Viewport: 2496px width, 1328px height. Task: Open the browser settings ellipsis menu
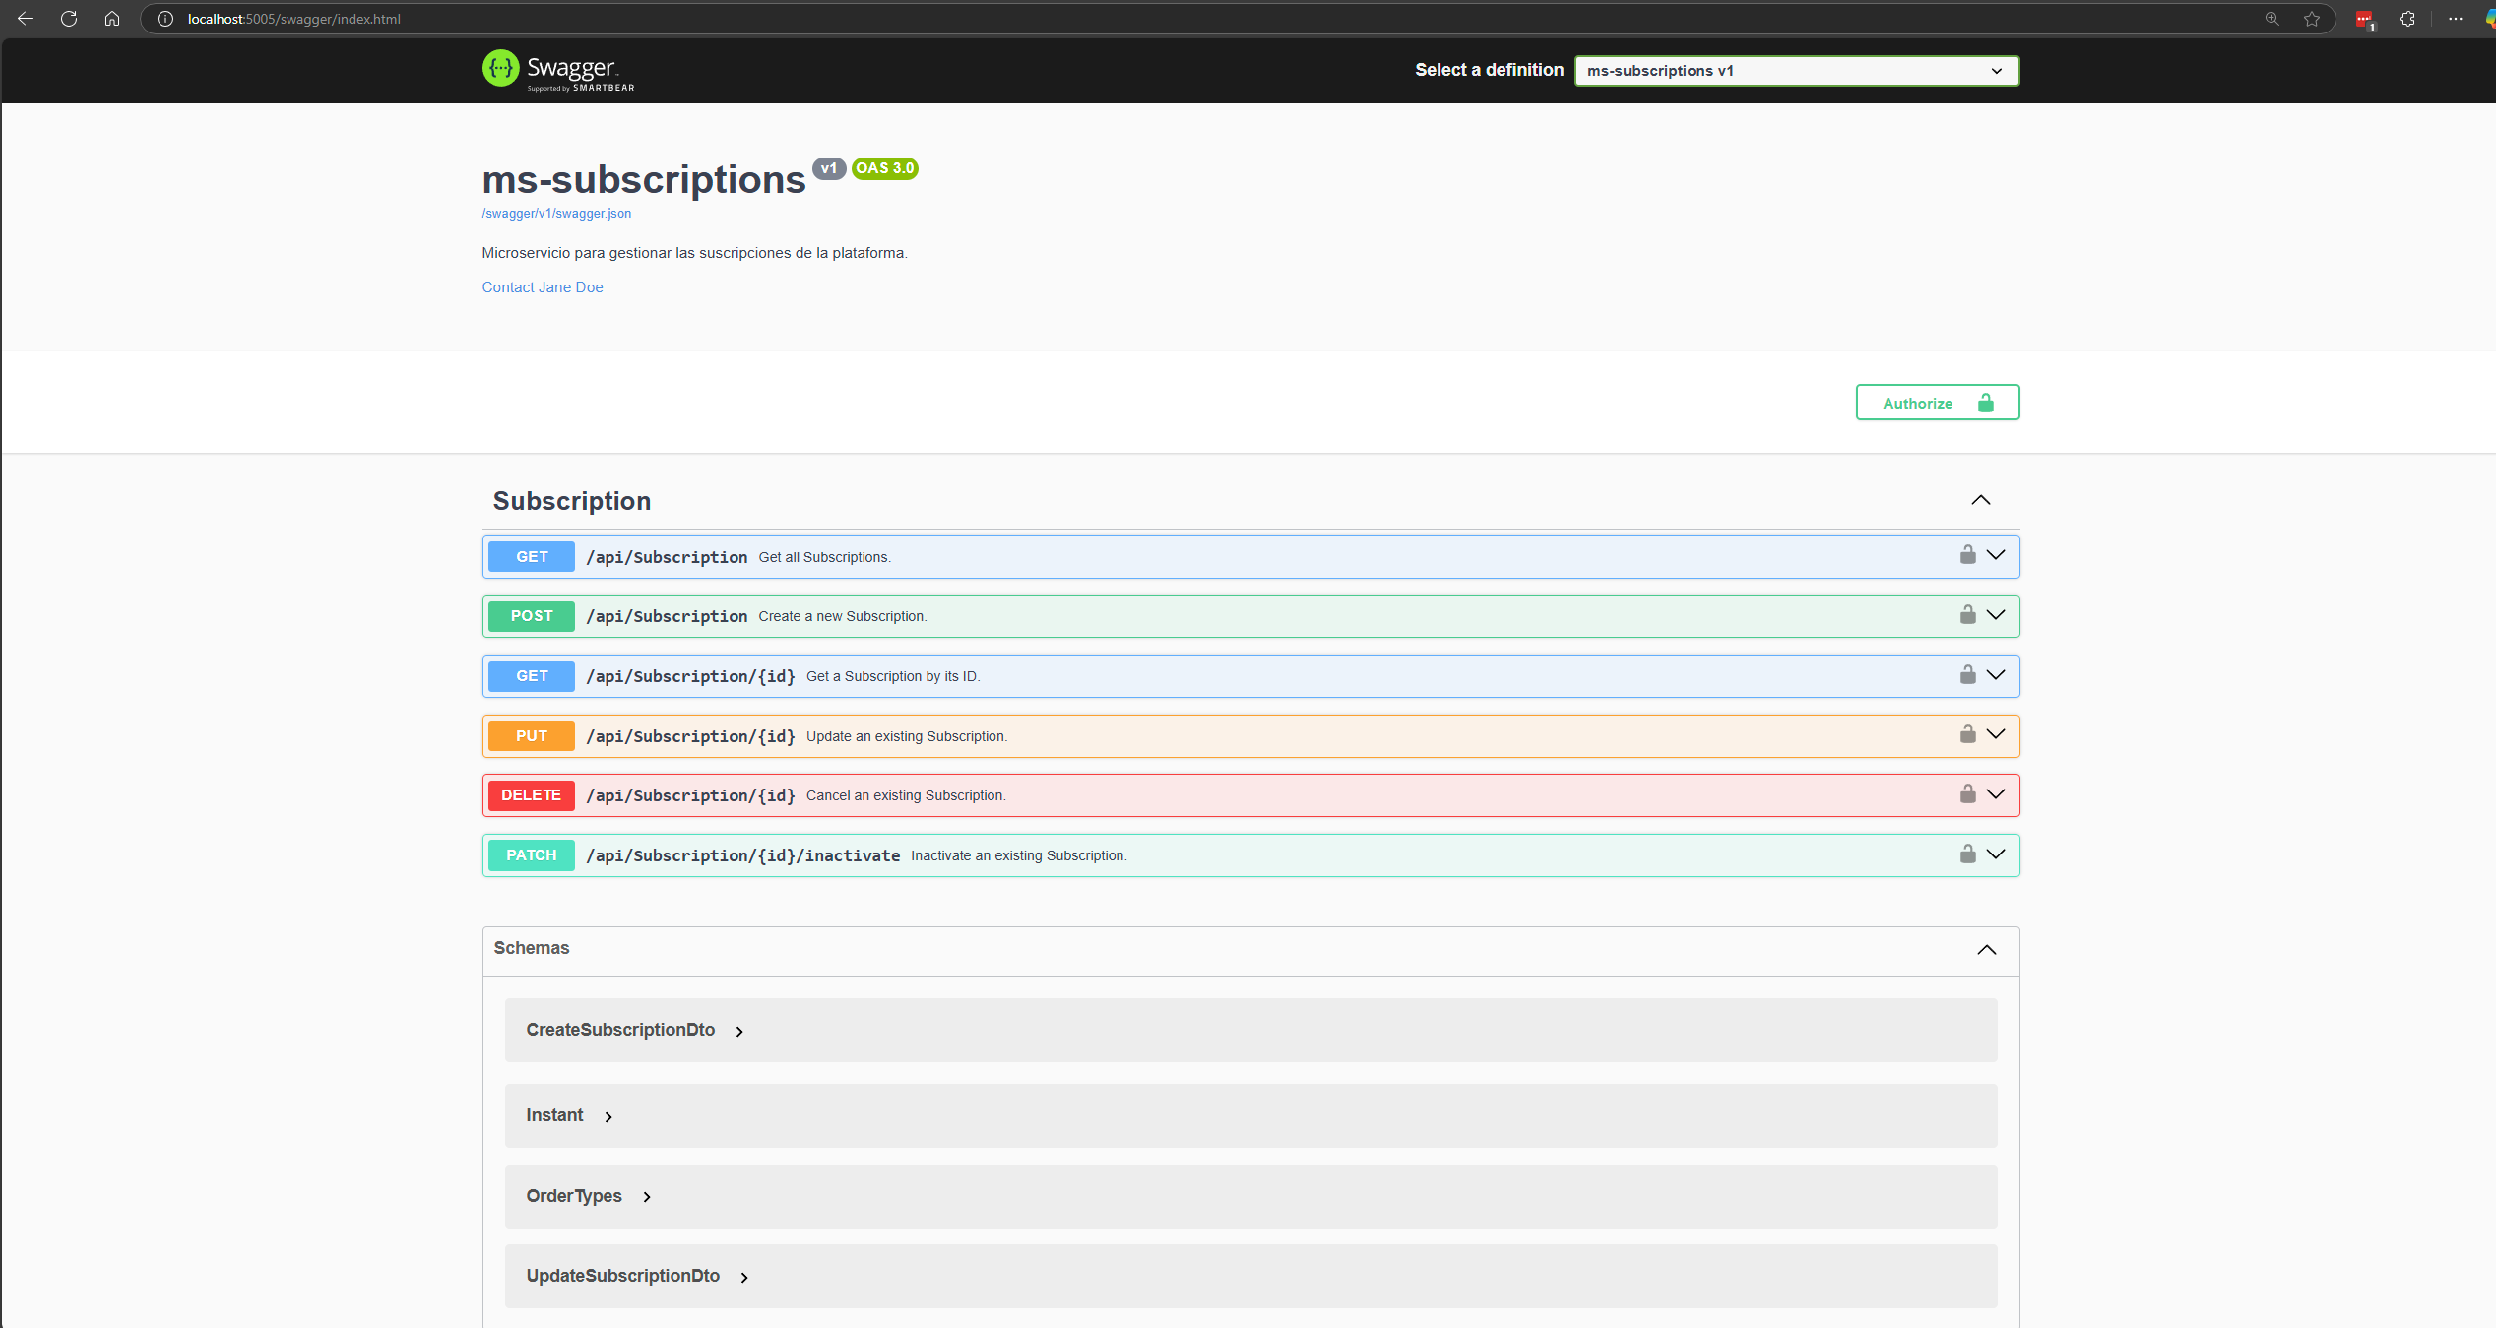point(2456,19)
